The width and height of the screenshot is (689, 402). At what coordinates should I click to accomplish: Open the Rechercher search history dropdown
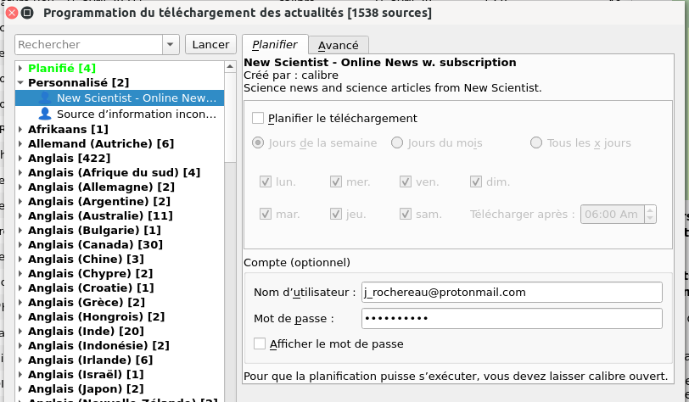171,45
